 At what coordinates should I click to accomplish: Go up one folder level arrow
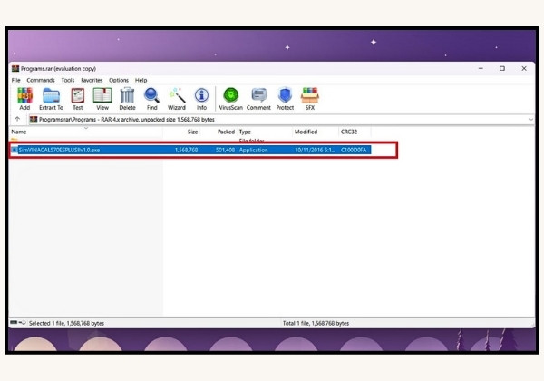pyautogui.click(x=17, y=119)
